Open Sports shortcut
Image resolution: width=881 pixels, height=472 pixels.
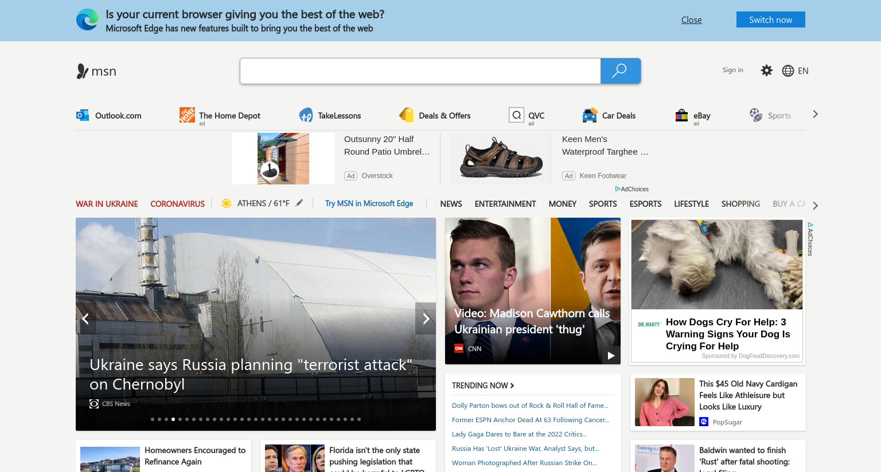pyautogui.click(x=770, y=116)
